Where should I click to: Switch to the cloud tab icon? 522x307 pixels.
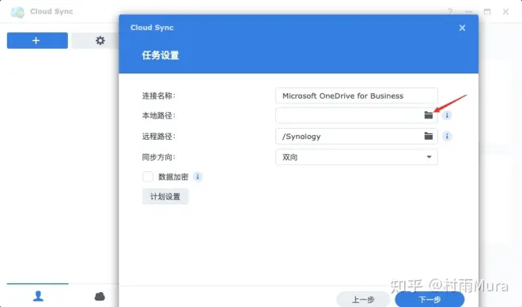coord(100,296)
